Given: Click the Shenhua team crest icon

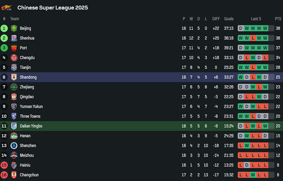Looking at the screenshot, I should [14, 38].
